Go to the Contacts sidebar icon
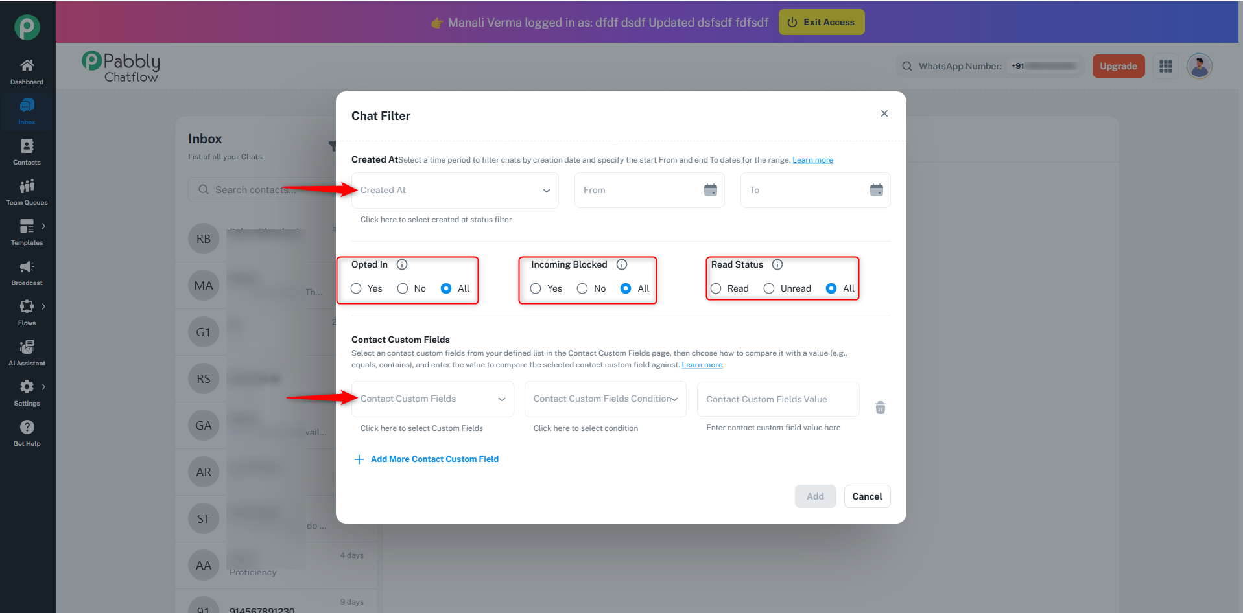This screenshot has width=1243, height=613. coord(27,146)
